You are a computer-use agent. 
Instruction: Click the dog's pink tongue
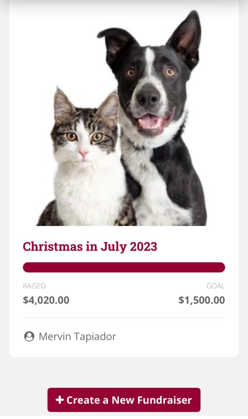pos(150,120)
